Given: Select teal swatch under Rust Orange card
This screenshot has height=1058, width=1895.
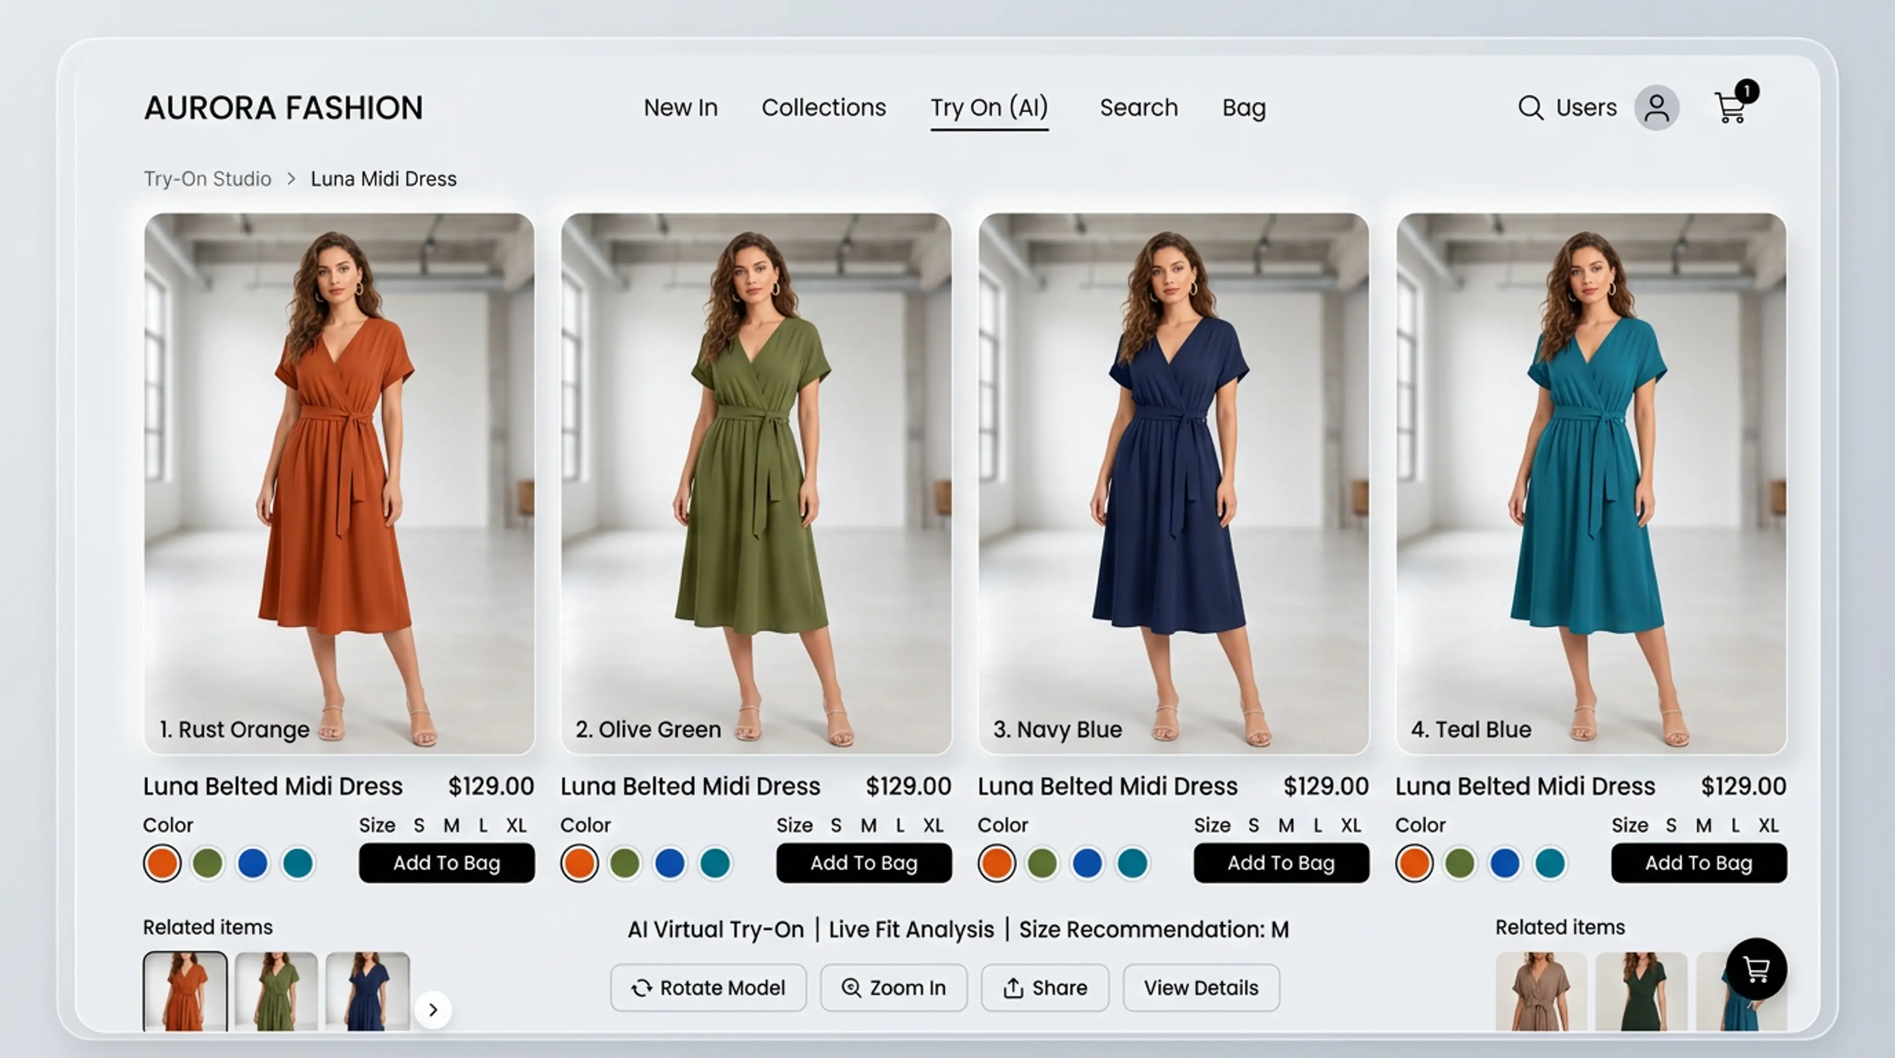Looking at the screenshot, I should pos(298,863).
